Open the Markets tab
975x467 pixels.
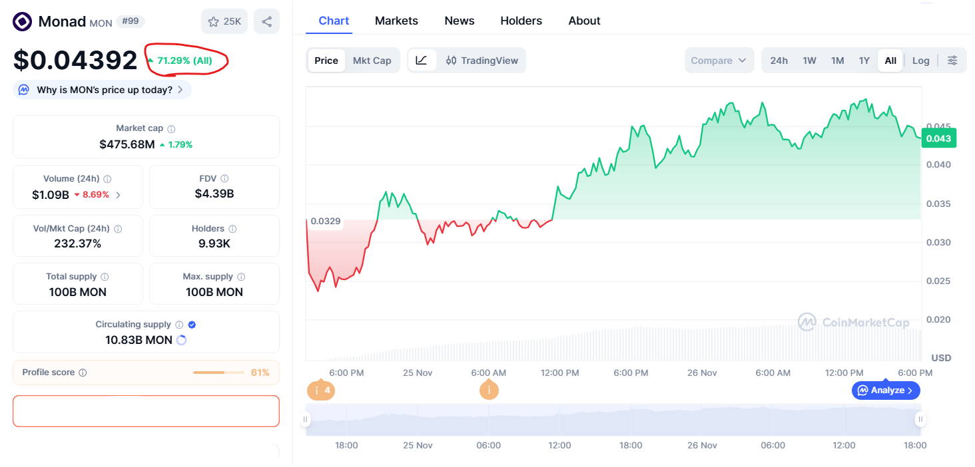tap(396, 21)
